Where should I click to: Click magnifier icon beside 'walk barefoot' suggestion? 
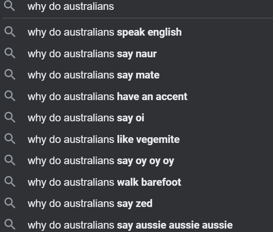[10, 182]
